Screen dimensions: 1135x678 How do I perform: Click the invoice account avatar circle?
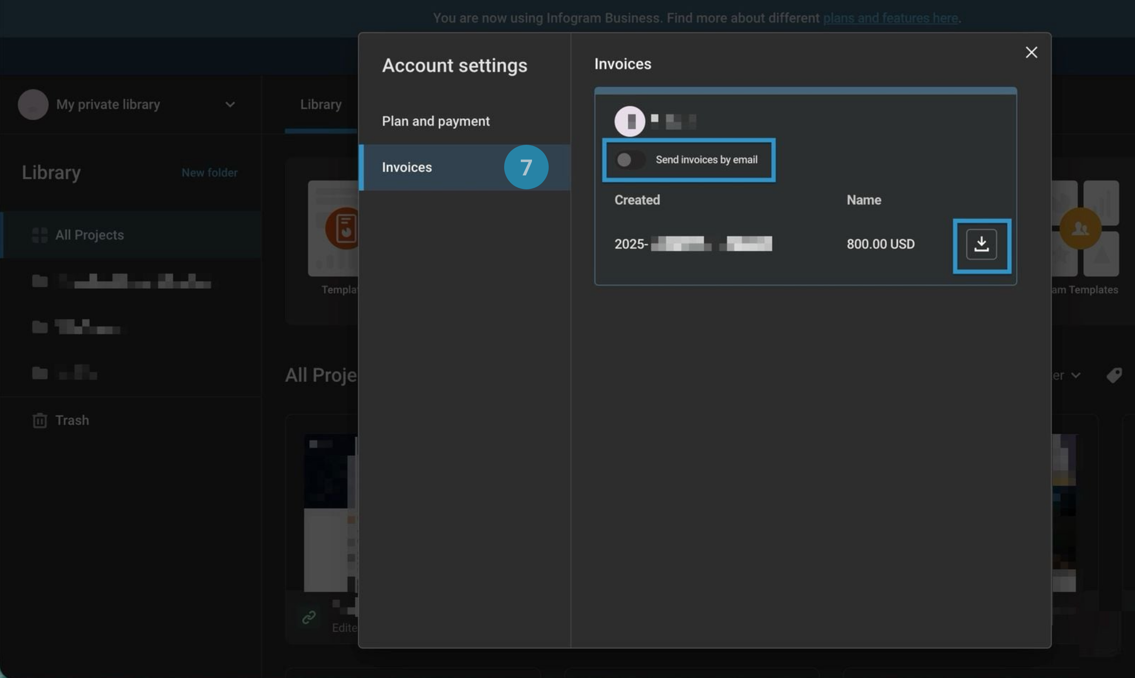pyautogui.click(x=629, y=121)
